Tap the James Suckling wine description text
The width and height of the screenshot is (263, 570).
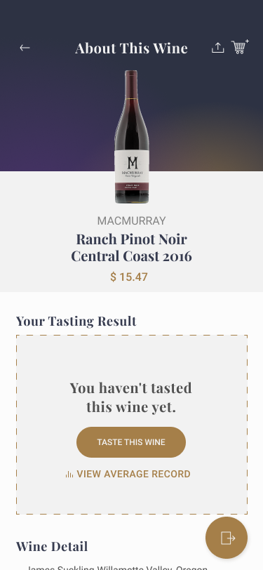[x=117, y=567]
